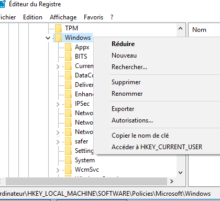Collapse the Windows key chevron
This screenshot has width=220, height=201.
pyautogui.click(x=48, y=38)
